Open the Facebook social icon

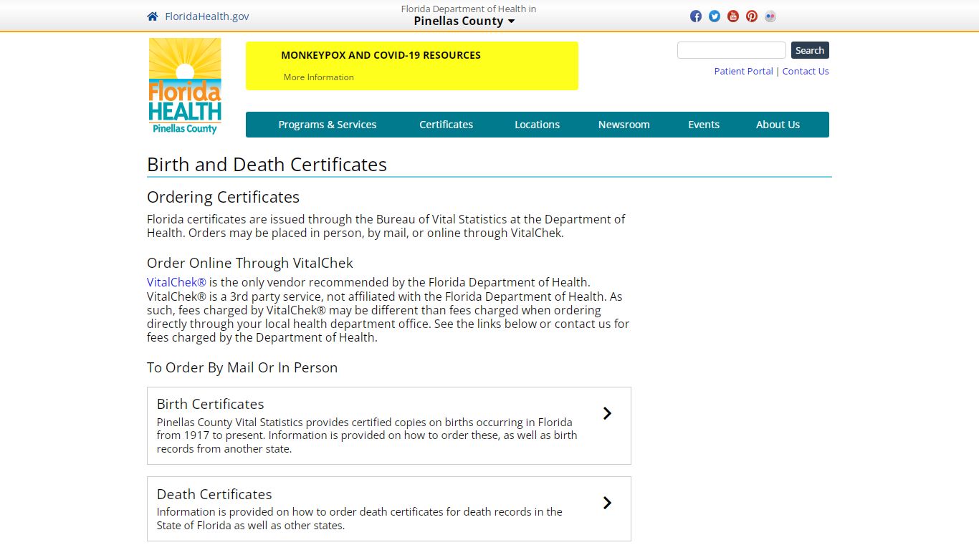point(696,16)
